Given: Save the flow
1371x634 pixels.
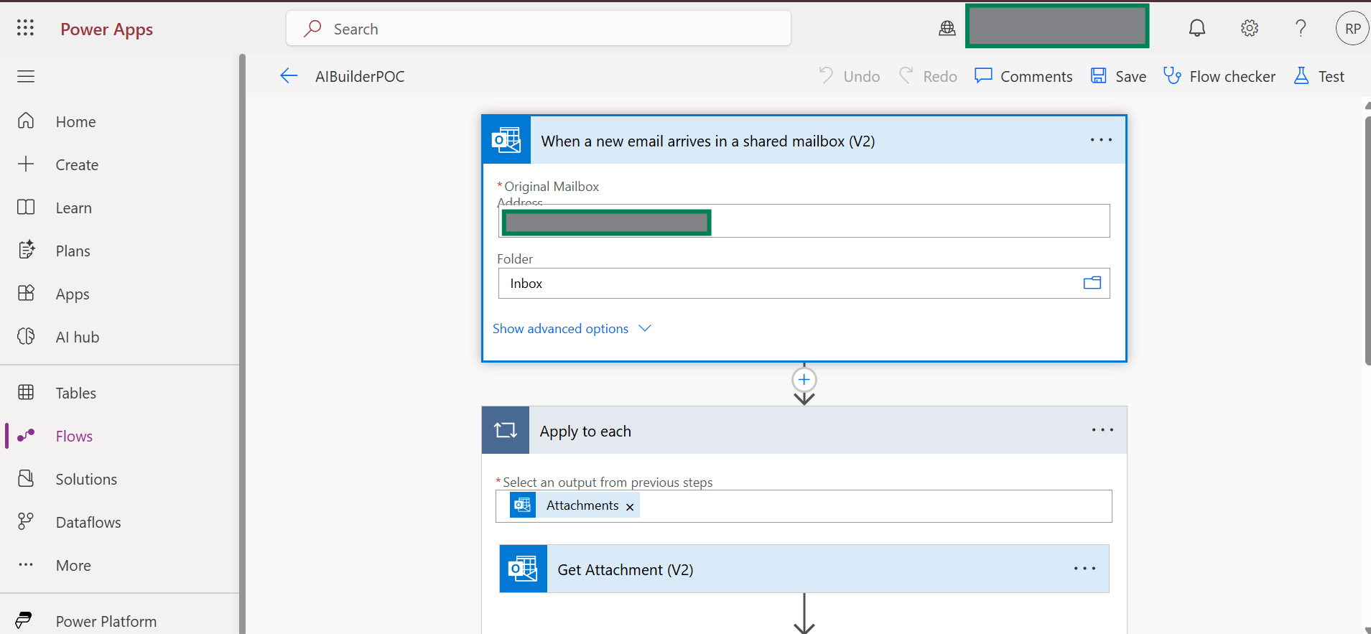Looking at the screenshot, I should (1118, 76).
